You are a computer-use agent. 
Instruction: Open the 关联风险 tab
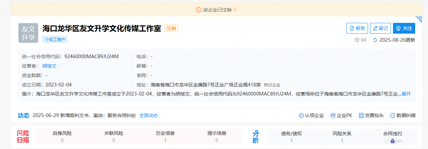[x=114, y=137]
